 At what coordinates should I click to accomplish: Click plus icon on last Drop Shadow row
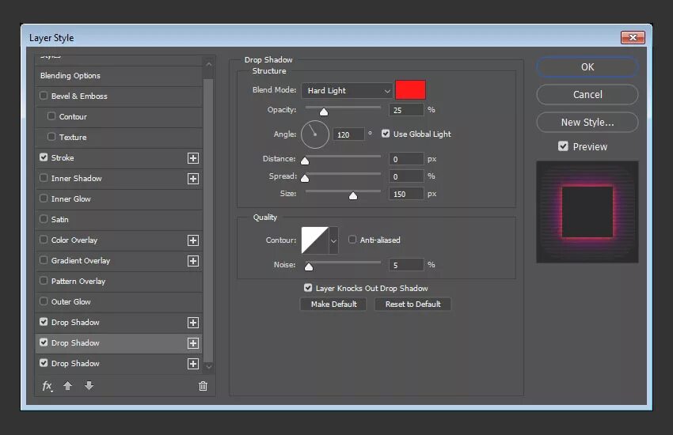point(193,364)
